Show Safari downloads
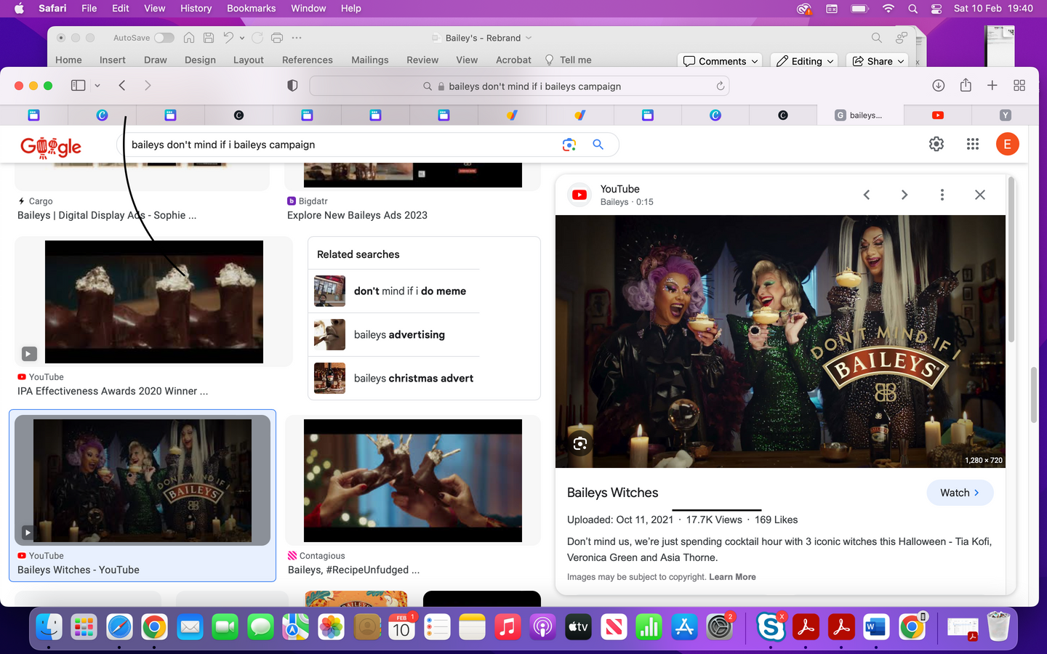The height and width of the screenshot is (654, 1047). 939,86
